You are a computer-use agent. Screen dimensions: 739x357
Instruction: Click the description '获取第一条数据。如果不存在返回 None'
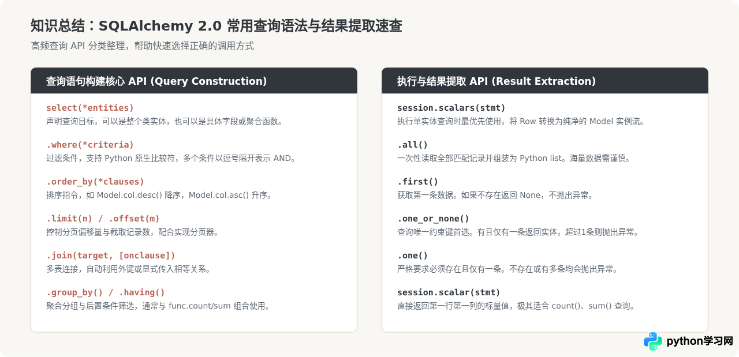pos(469,196)
